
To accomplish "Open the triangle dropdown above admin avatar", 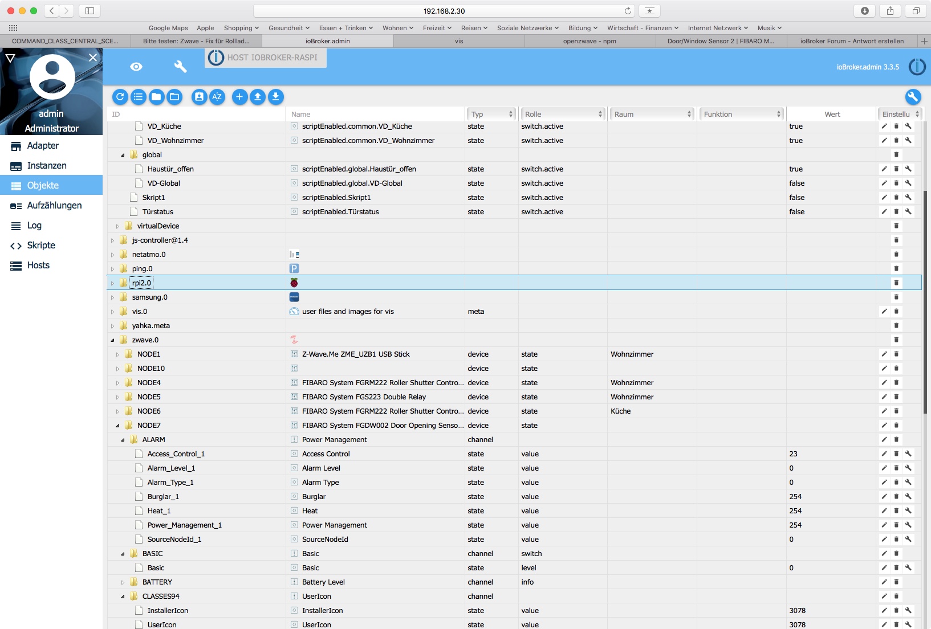I will pyautogui.click(x=10, y=58).
